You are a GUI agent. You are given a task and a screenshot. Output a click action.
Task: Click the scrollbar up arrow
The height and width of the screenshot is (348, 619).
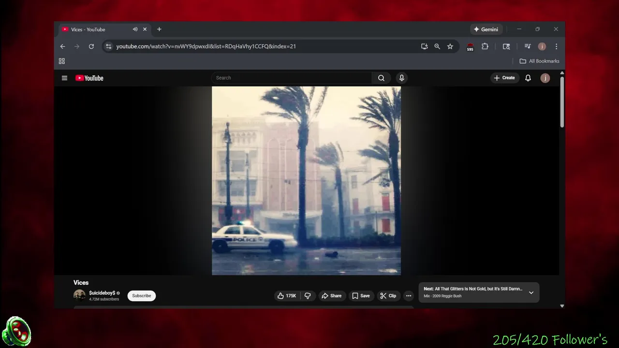point(562,73)
